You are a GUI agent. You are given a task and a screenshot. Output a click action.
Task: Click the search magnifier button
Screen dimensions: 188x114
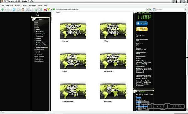pos(185,9)
